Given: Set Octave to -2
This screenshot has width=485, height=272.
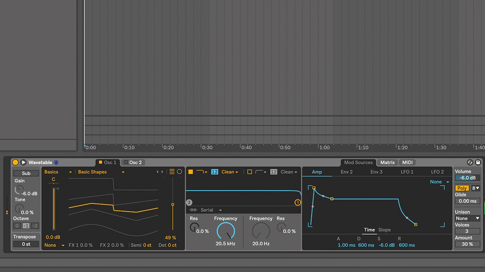Looking at the screenshot, I should [35, 226].
